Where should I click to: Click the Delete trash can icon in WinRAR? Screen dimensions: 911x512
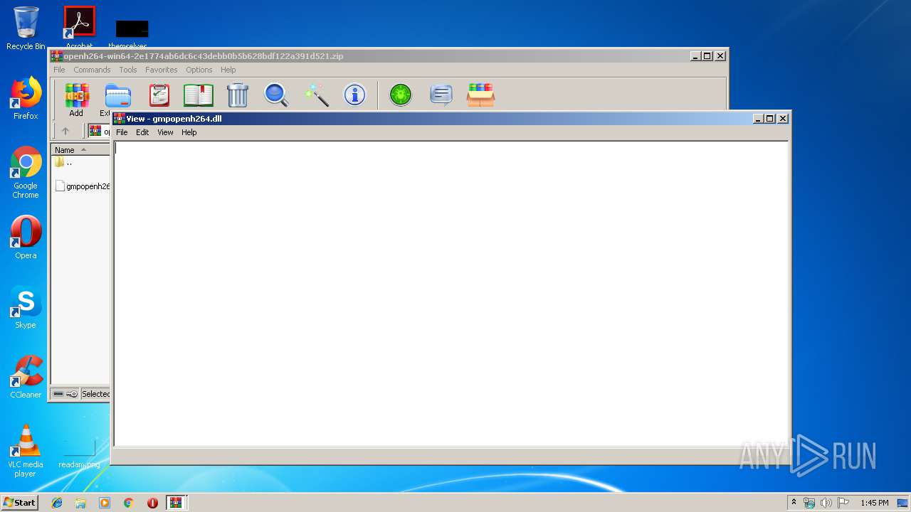pos(238,95)
